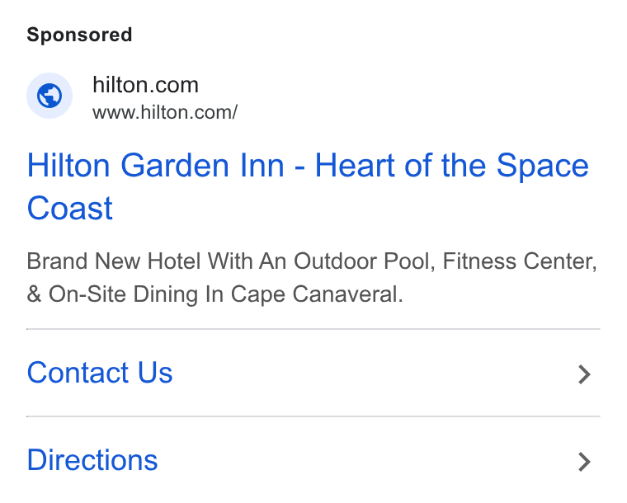Screen dimensions: 627x503
Task: Click "Hilton Garden Inn" in the ad title
Action: 156,166
